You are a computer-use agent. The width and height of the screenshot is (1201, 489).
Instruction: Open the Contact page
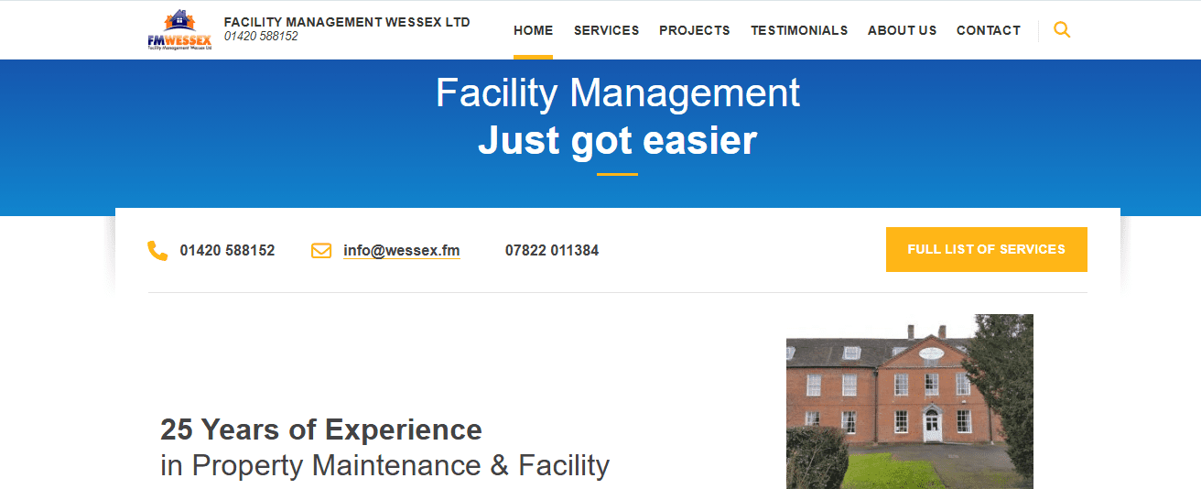pos(988,30)
